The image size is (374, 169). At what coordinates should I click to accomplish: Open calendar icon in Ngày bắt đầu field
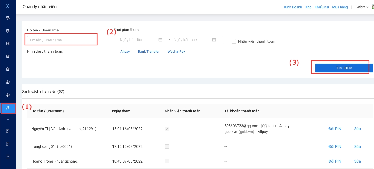tap(160, 40)
